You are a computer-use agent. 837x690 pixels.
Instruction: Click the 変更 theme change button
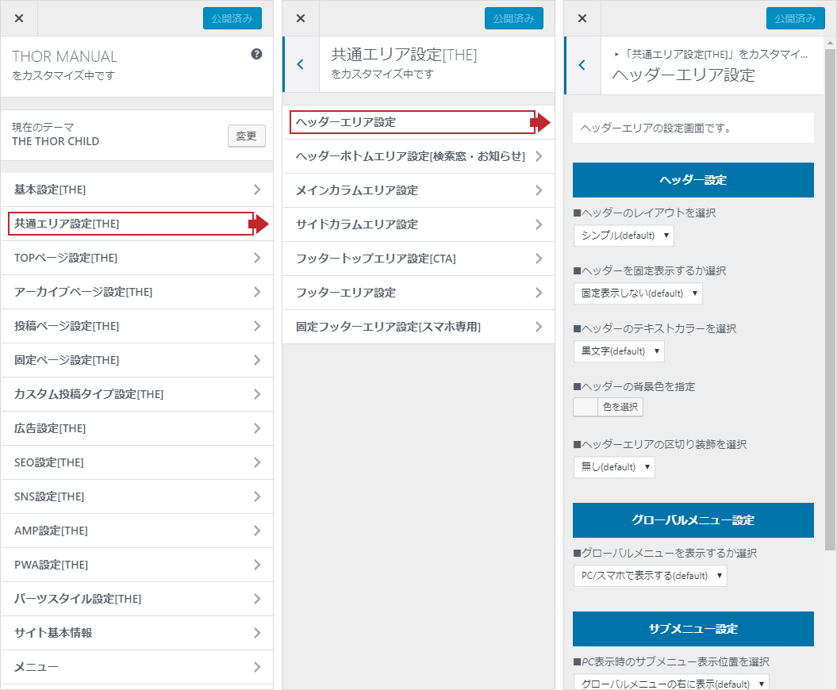pos(246,136)
